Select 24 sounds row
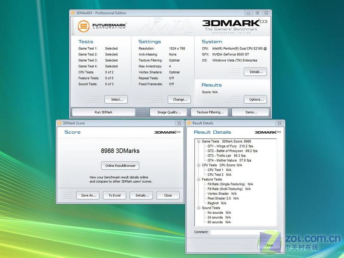Screen dimensions: 344x258 point(219,218)
